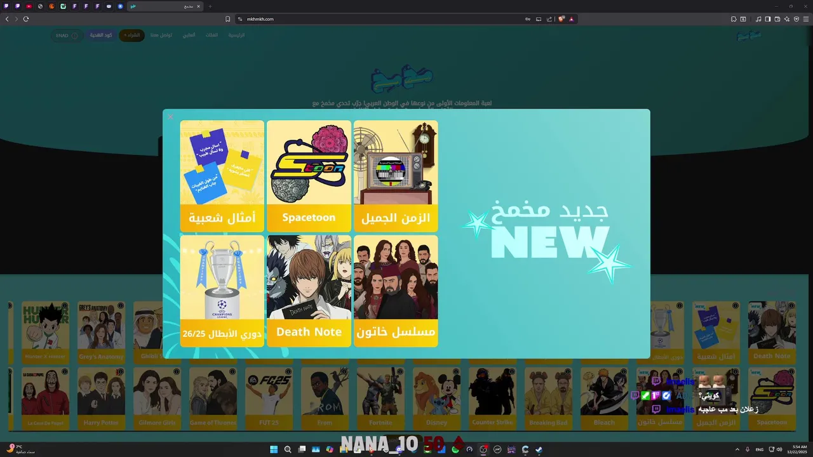Click the share icon in address bar
Image resolution: width=813 pixels, height=457 pixels.
click(x=549, y=19)
